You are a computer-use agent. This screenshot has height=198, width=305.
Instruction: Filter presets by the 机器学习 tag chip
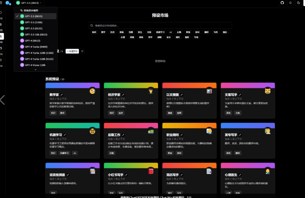pyautogui.click(x=160, y=32)
